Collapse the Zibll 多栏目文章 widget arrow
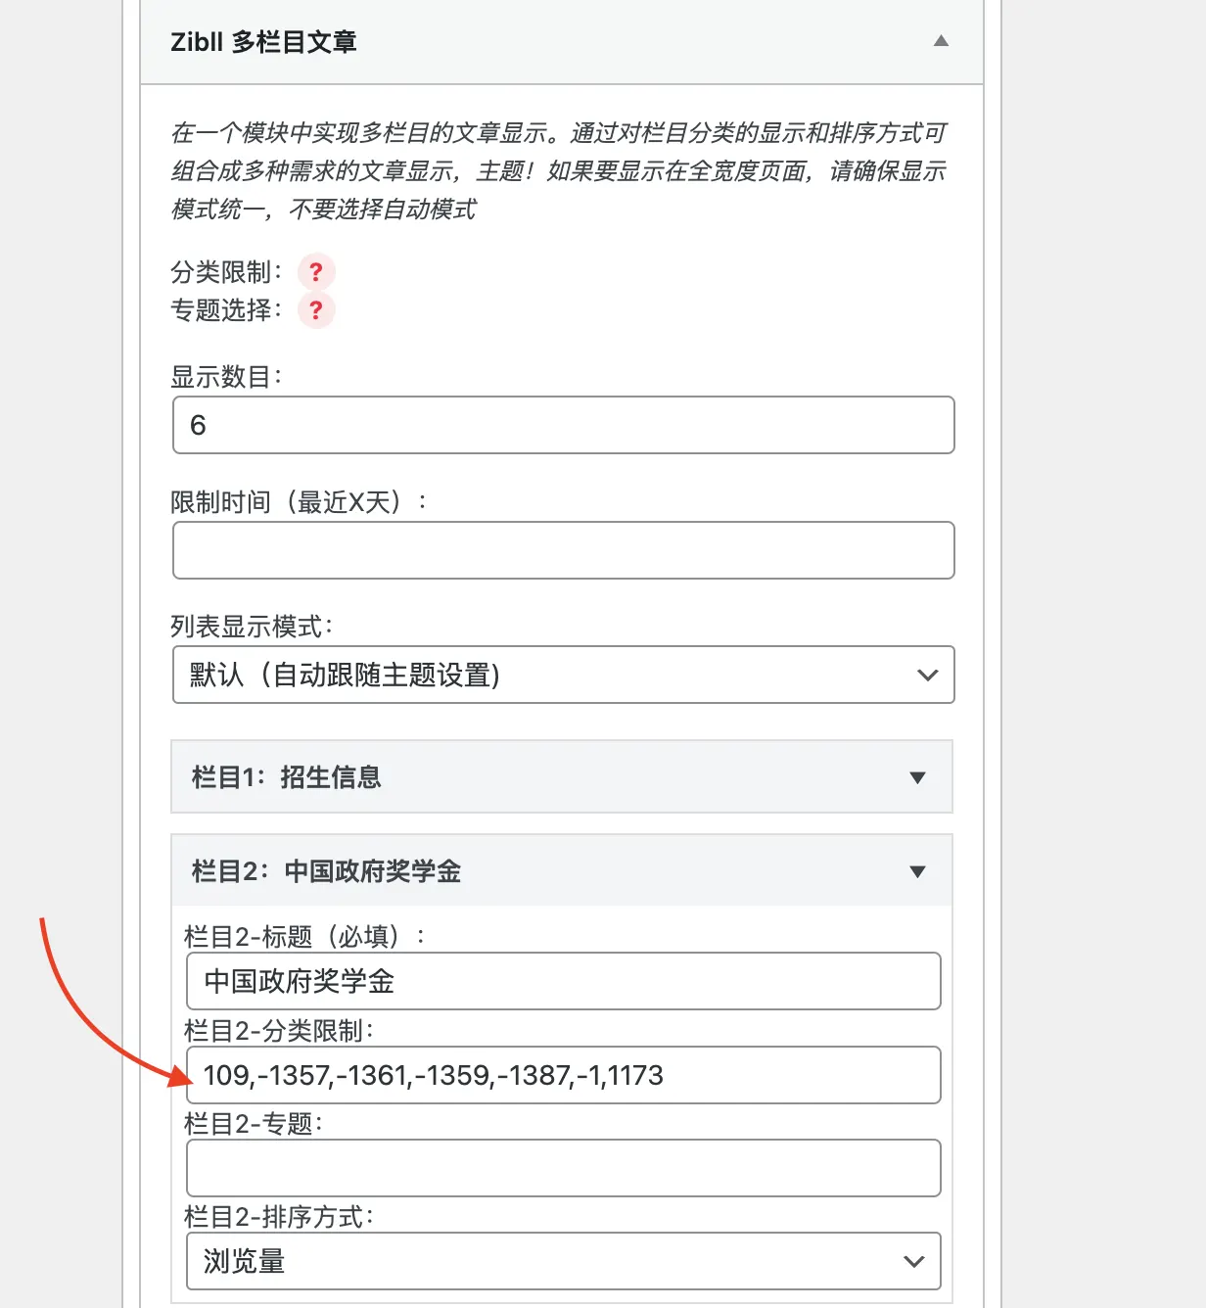 coord(941,41)
